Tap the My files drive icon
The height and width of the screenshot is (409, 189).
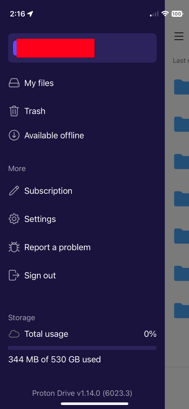point(14,83)
